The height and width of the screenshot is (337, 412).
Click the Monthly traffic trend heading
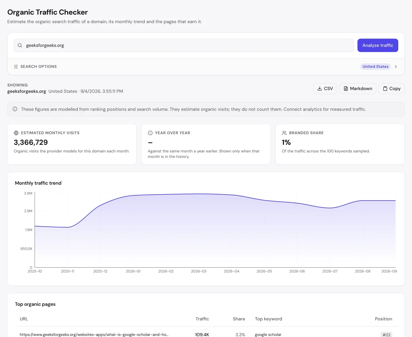(x=38, y=183)
